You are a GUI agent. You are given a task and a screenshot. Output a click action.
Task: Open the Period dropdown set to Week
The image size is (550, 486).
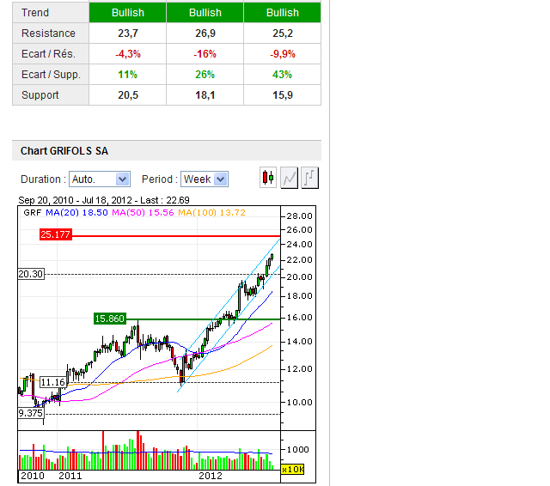(205, 179)
